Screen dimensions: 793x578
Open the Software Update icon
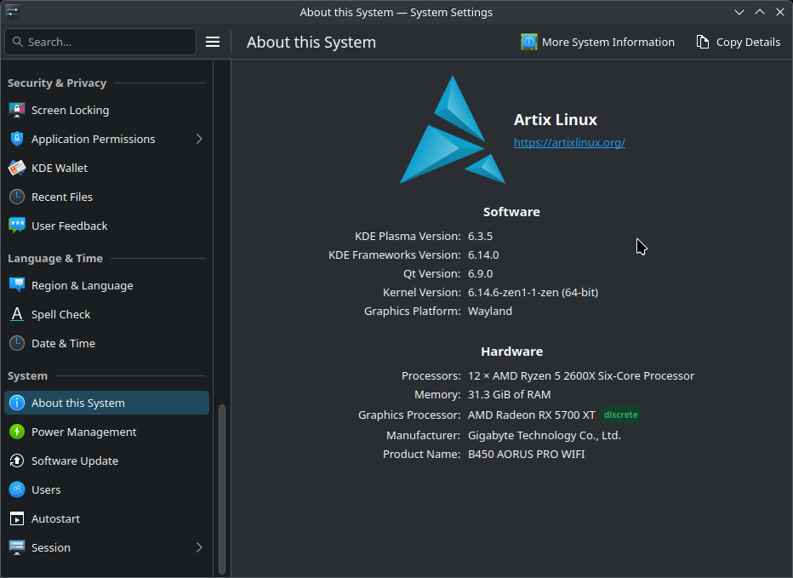click(x=17, y=461)
